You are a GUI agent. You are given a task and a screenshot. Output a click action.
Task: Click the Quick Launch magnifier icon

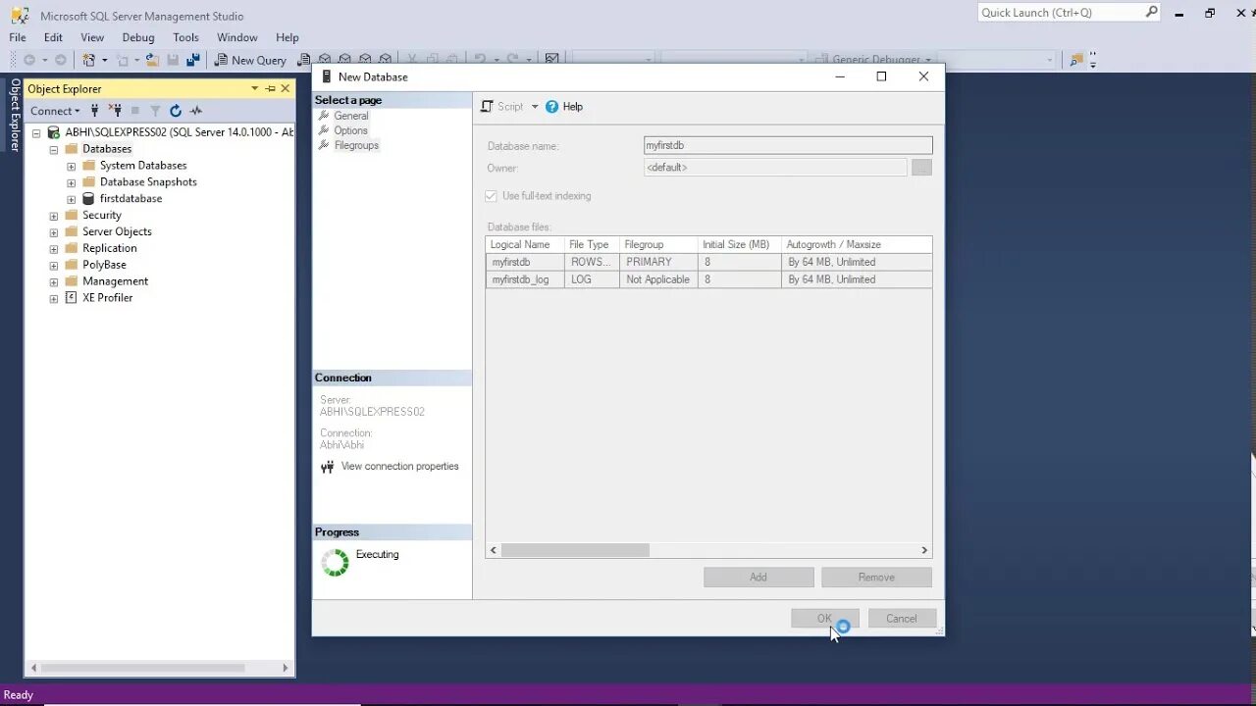1152,13
